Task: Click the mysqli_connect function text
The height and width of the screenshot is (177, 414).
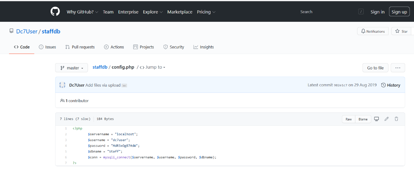Action: point(117,157)
